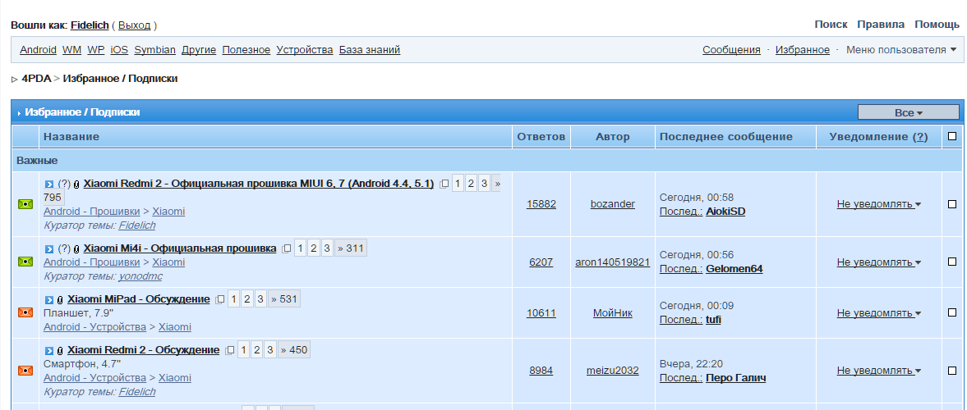
Task: Go to new post in Redmi 2 firmware topic
Action: [49, 184]
